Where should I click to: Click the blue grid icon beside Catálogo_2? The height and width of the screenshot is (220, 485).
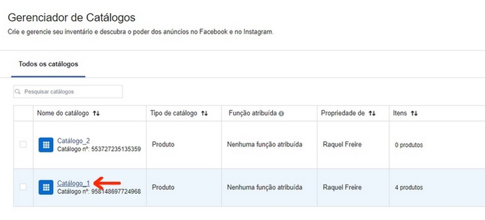point(46,145)
